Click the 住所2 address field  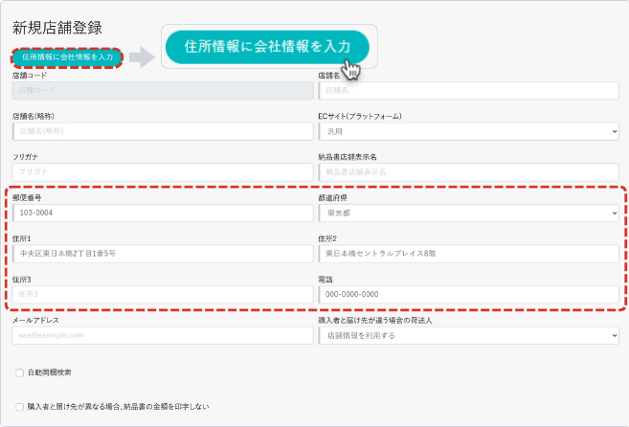point(468,254)
